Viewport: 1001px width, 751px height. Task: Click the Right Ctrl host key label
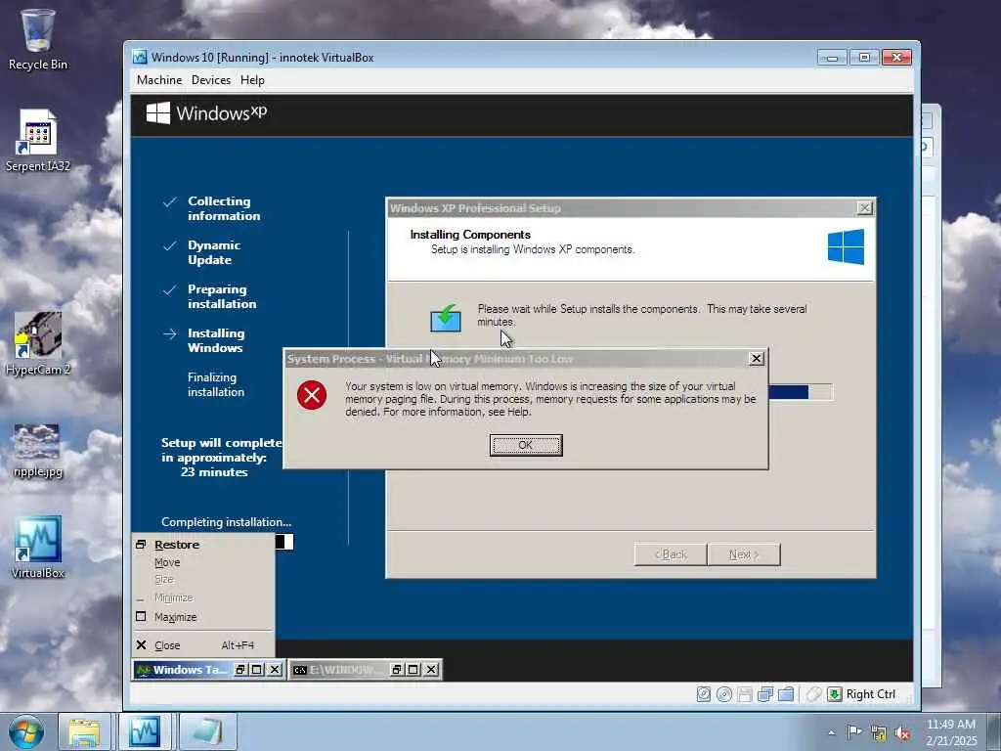tap(871, 694)
